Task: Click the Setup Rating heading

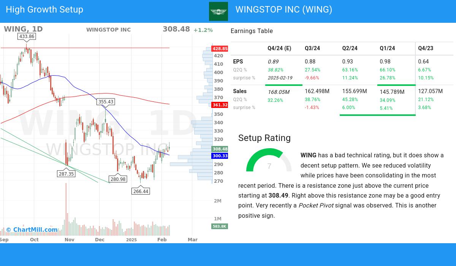Action: [x=264, y=138]
